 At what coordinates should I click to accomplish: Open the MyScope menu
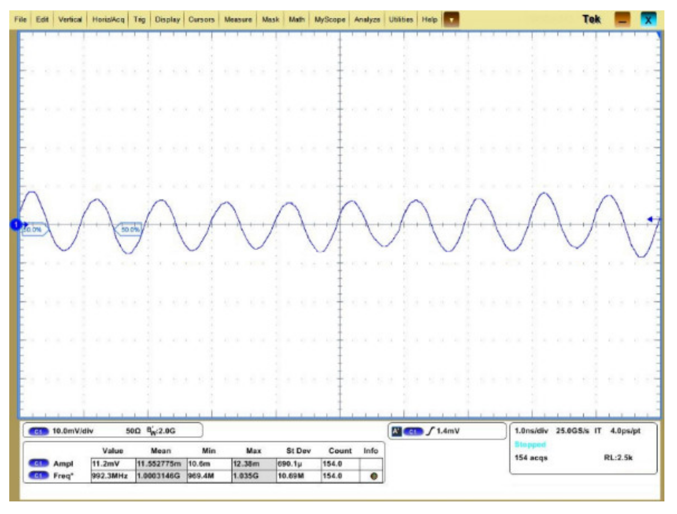pos(330,20)
